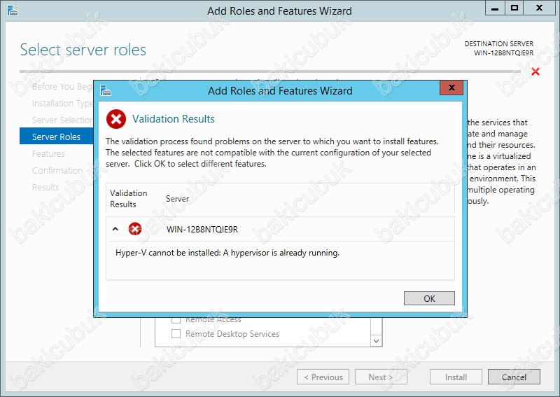Image resolution: width=560 pixels, height=397 pixels.
Task: Click the wizard icon in the main window title bar
Action: tap(12, 11)
